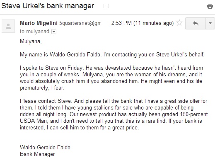Click the importance marker beside the subject
Image resolution: width=215 pixels, height=163 pixels.
tap(106, 6)
